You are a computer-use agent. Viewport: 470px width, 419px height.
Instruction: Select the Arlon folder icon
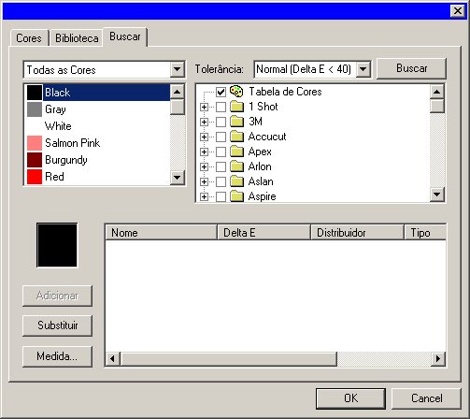click(236, 166)
